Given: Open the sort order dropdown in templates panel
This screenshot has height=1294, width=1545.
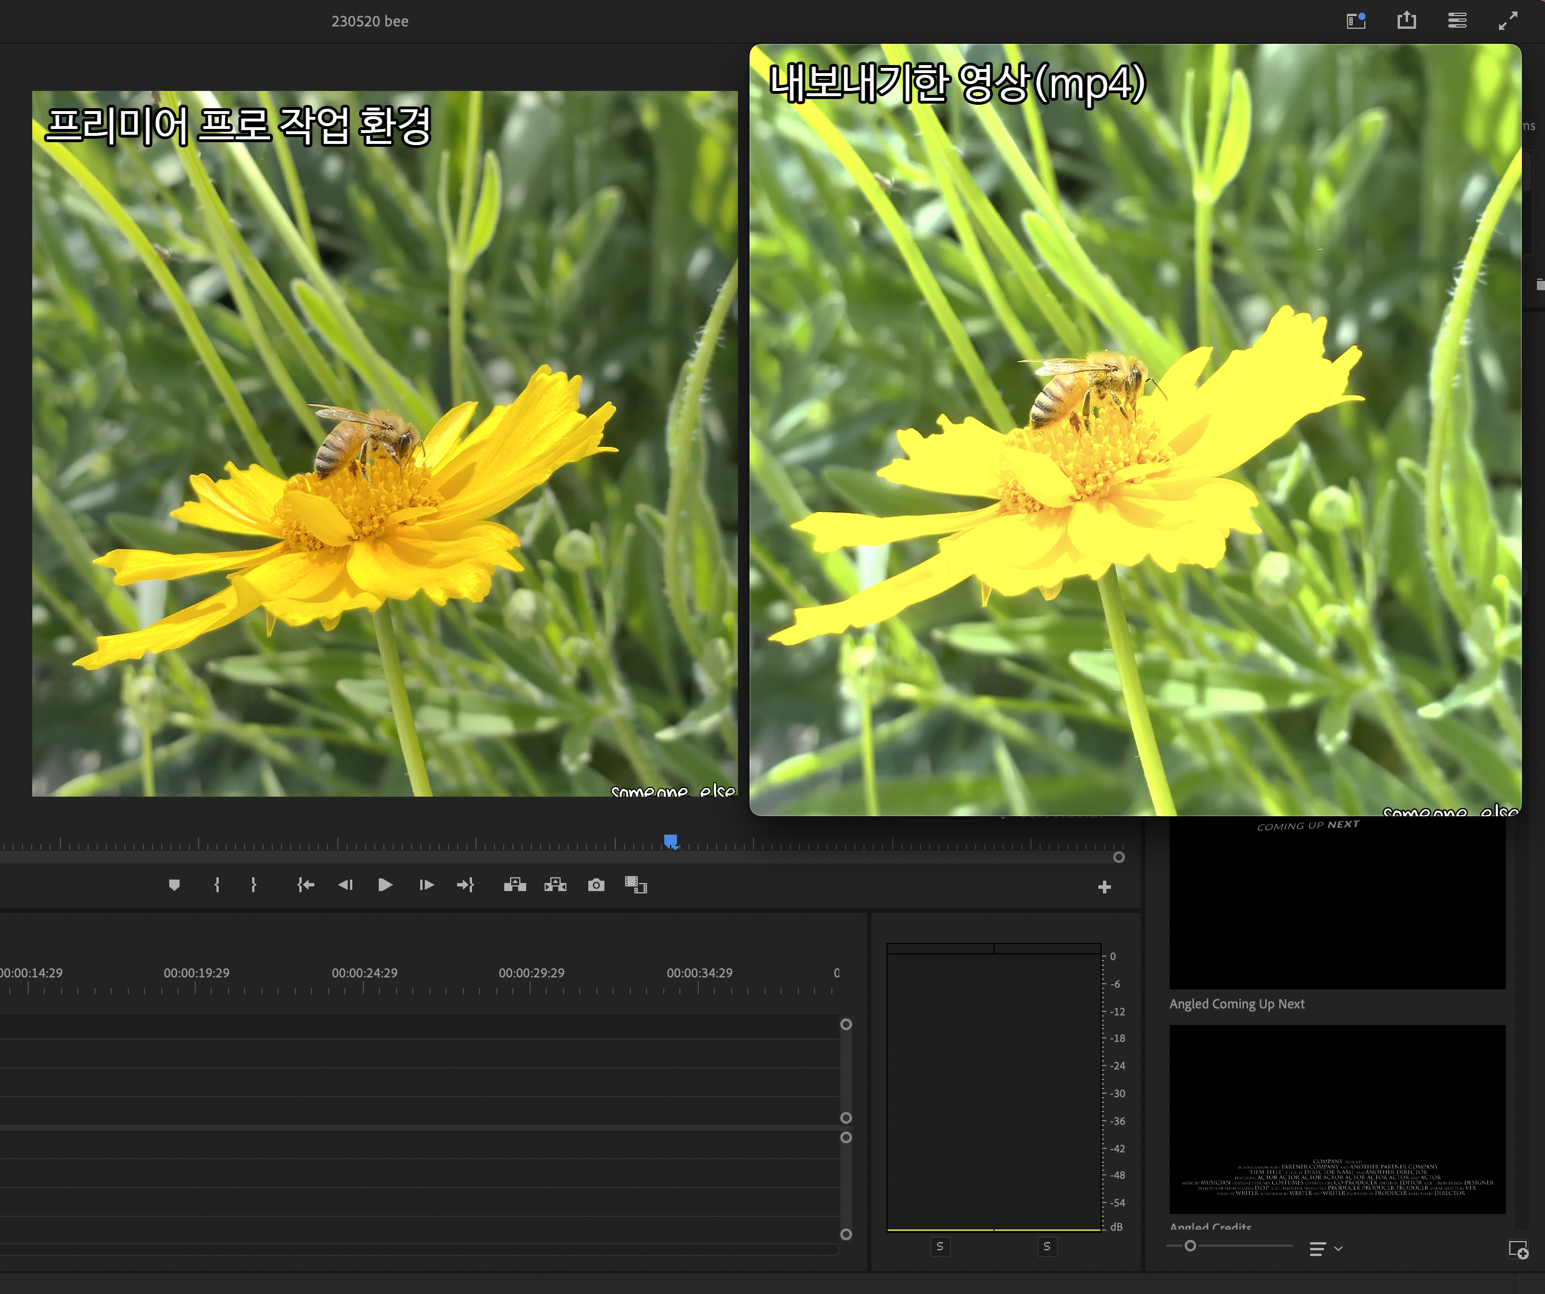Looking at the screenshot, I should click(1326, 1249).
